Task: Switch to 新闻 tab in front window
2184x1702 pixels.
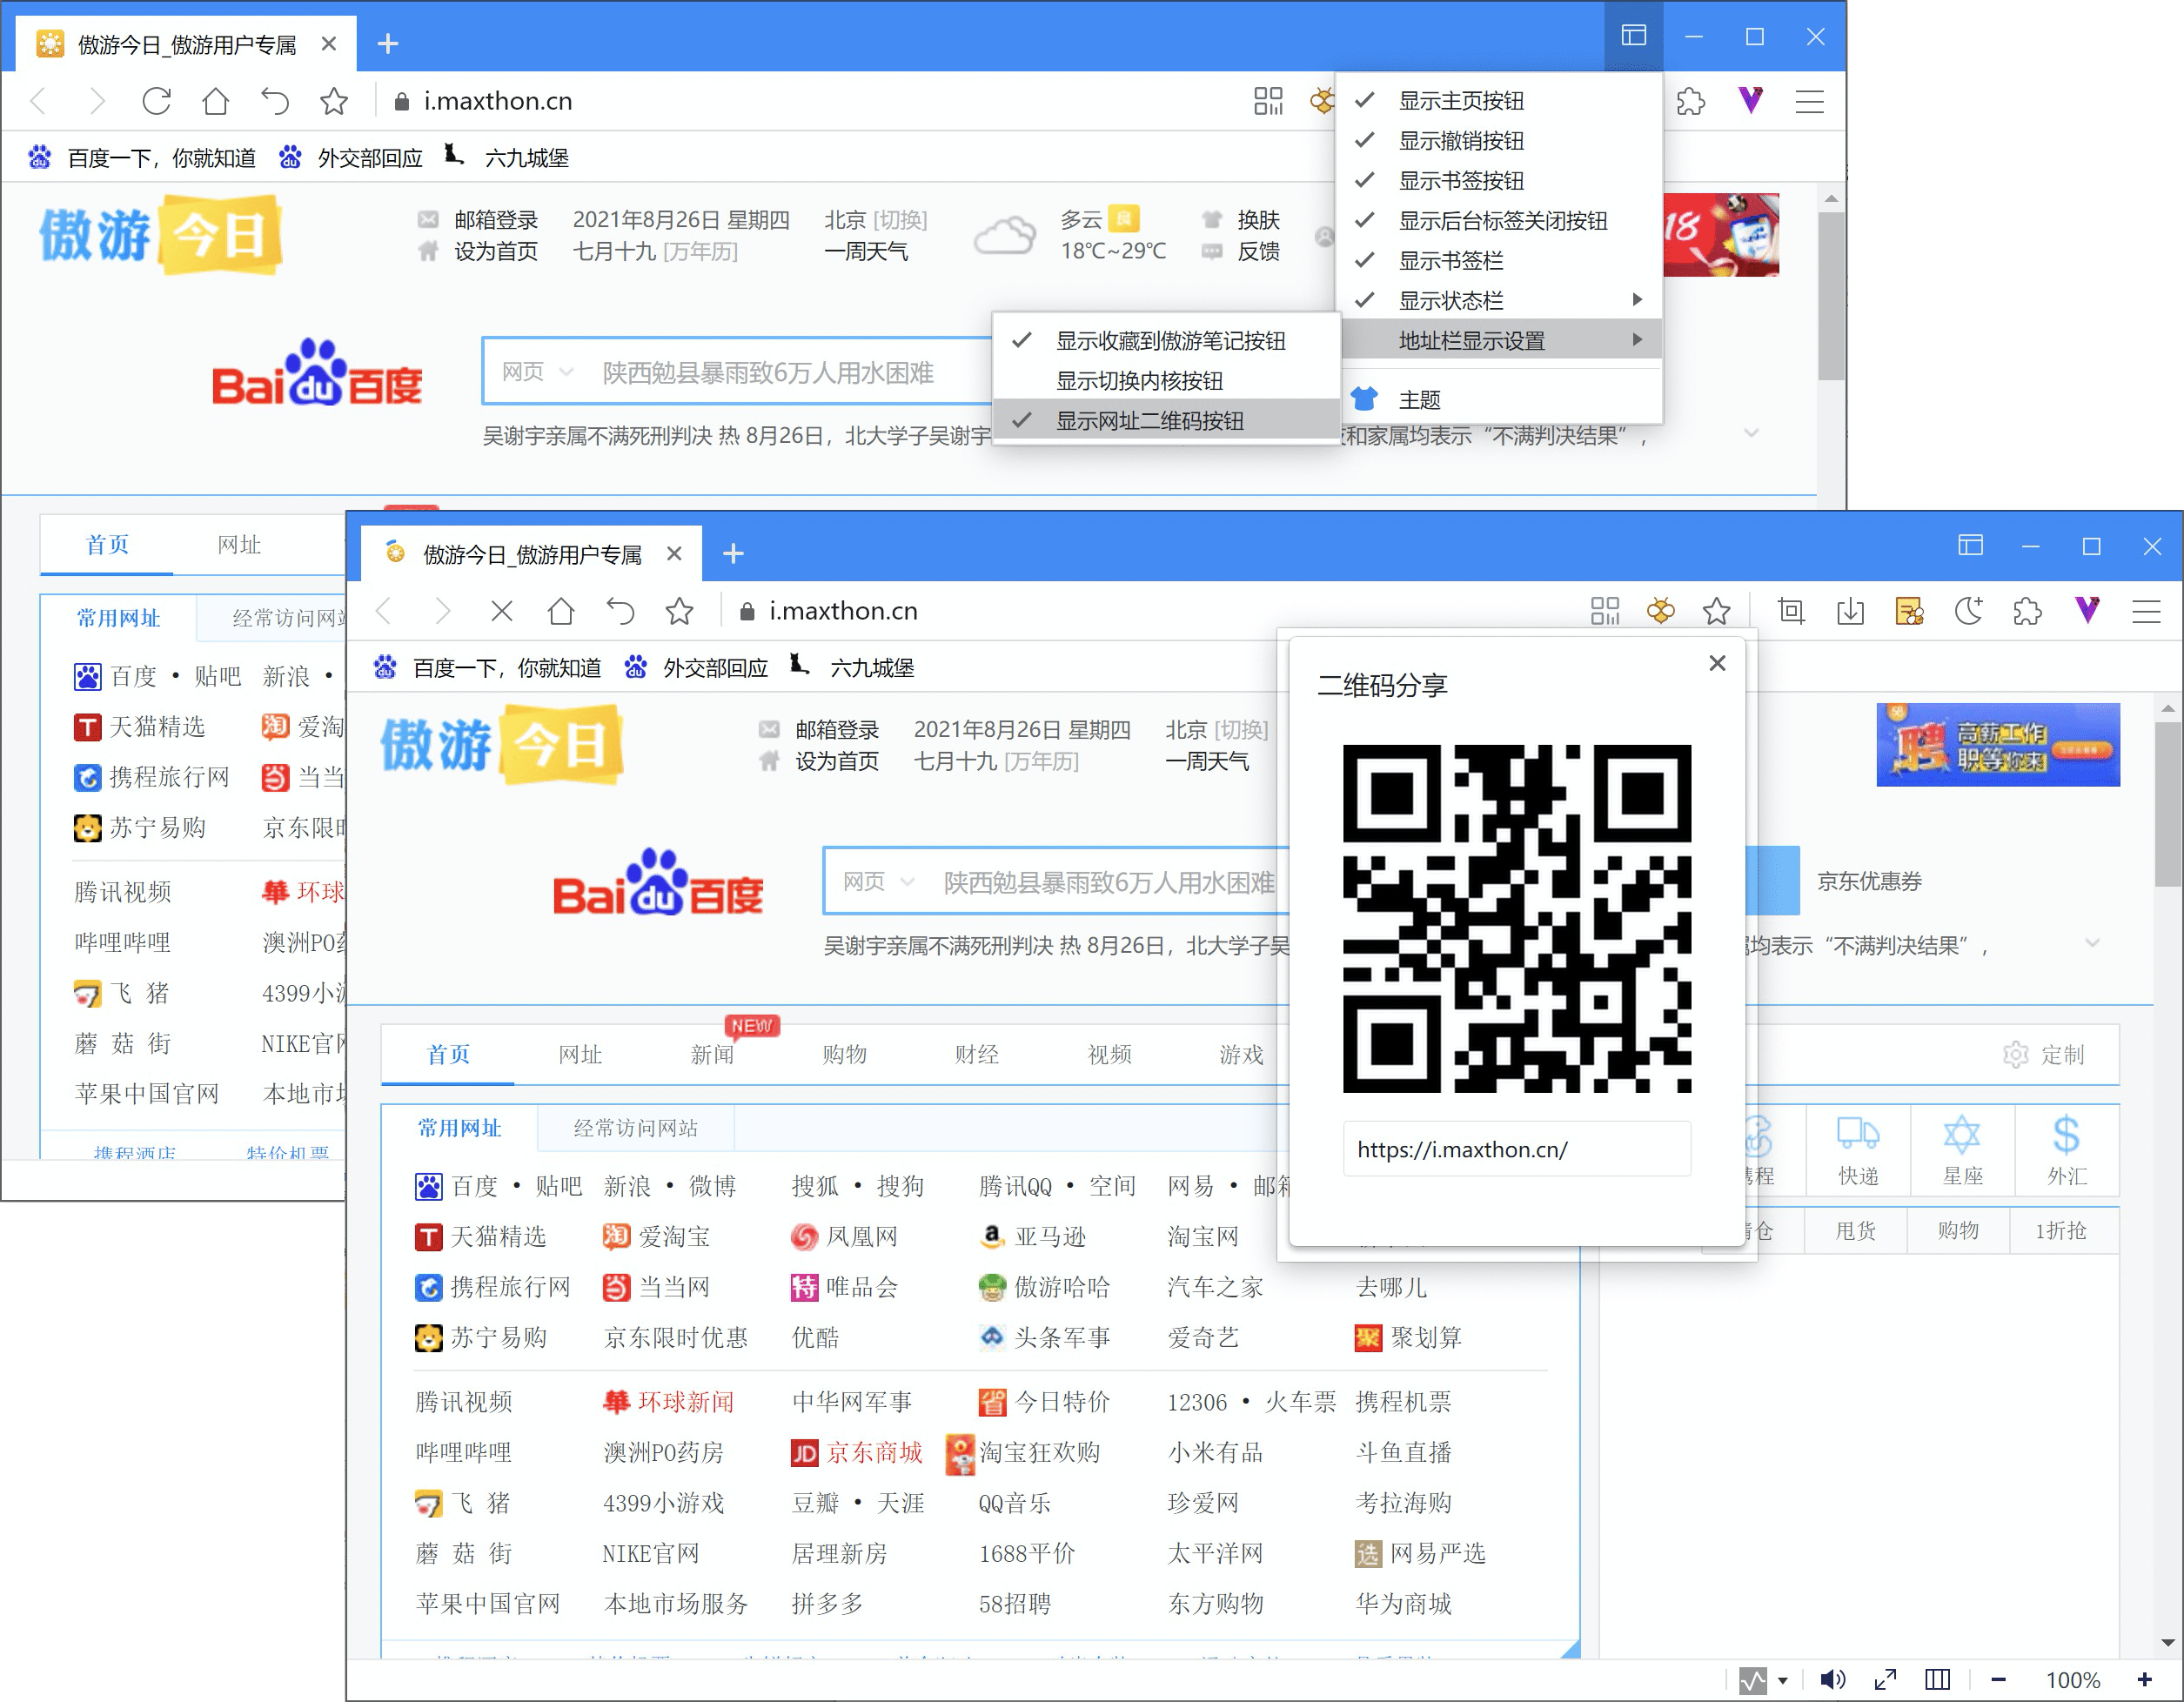Action: [x=712, y=1054]
